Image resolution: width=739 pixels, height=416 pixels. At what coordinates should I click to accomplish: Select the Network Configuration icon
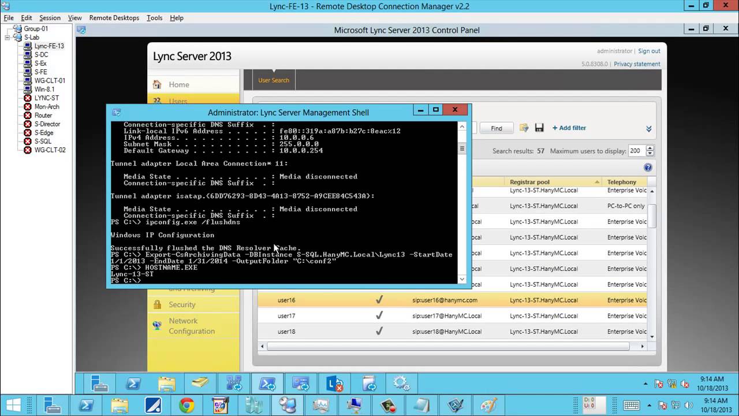(x=157, y=325)
